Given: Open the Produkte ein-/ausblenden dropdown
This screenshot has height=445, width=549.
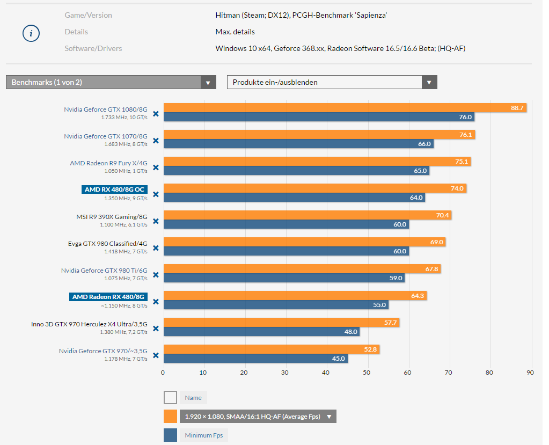Looking at the screenshot, I should coord(332,82).
